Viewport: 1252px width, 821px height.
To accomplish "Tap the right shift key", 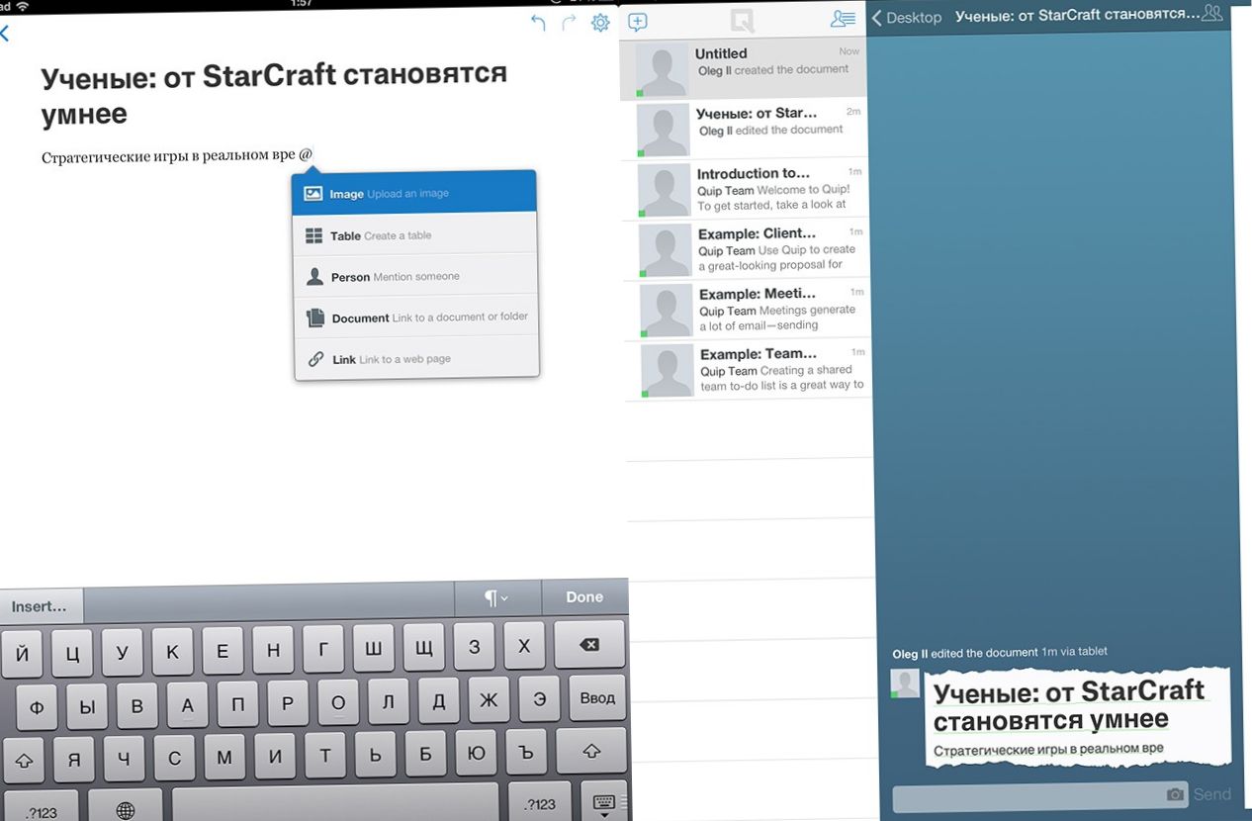I will [590, 751].
